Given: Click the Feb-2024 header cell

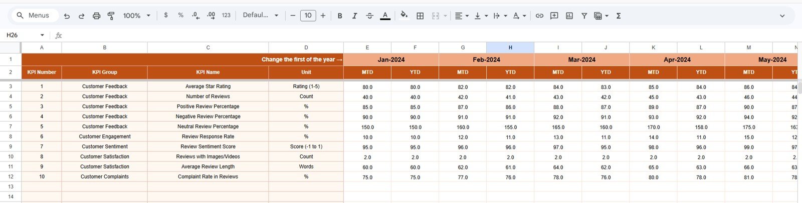Looking at the screenshot, I should 486,59.
